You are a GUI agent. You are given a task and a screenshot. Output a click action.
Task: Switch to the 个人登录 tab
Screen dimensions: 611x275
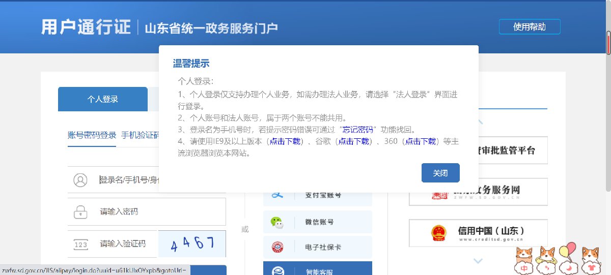pos(103,99)
